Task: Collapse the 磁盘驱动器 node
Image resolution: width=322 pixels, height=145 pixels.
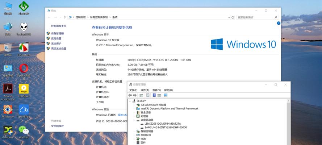Action: coord(134,120)
